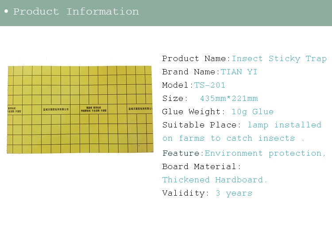Click the 'Size:' label

pyautogui.click(x=173, y=98)
